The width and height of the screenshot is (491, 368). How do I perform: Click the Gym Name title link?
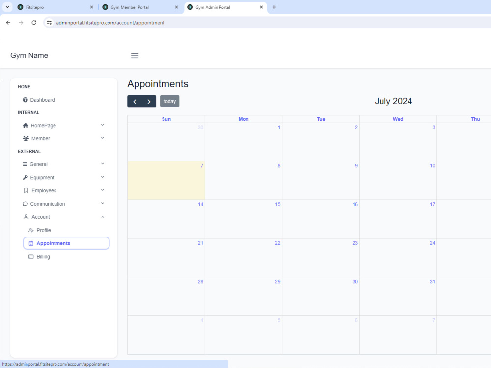29,55
